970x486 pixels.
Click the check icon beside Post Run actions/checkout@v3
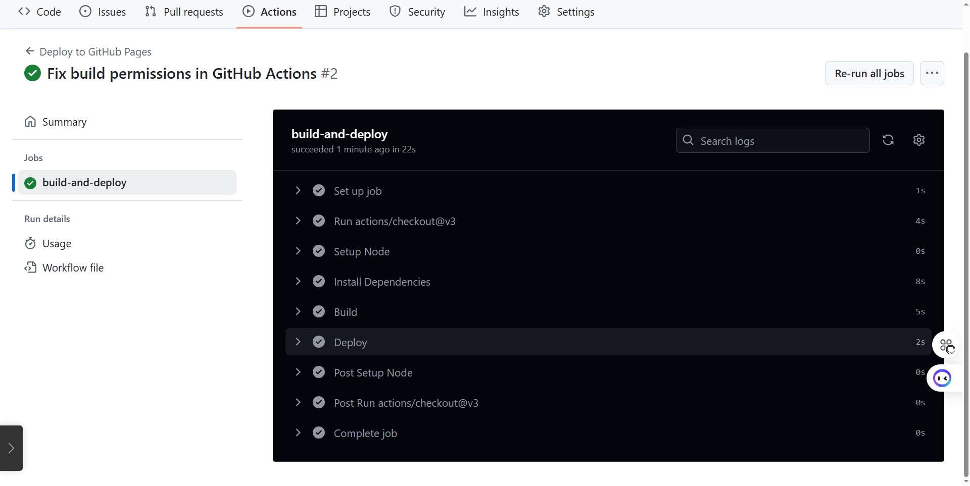(319, 402)
